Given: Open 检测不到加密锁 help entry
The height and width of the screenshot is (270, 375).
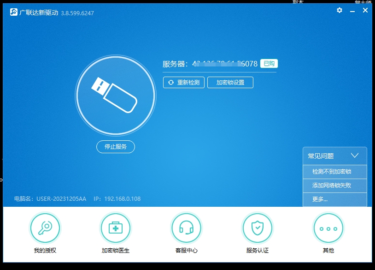Looking at the screenshot, I should coord(335,172).
